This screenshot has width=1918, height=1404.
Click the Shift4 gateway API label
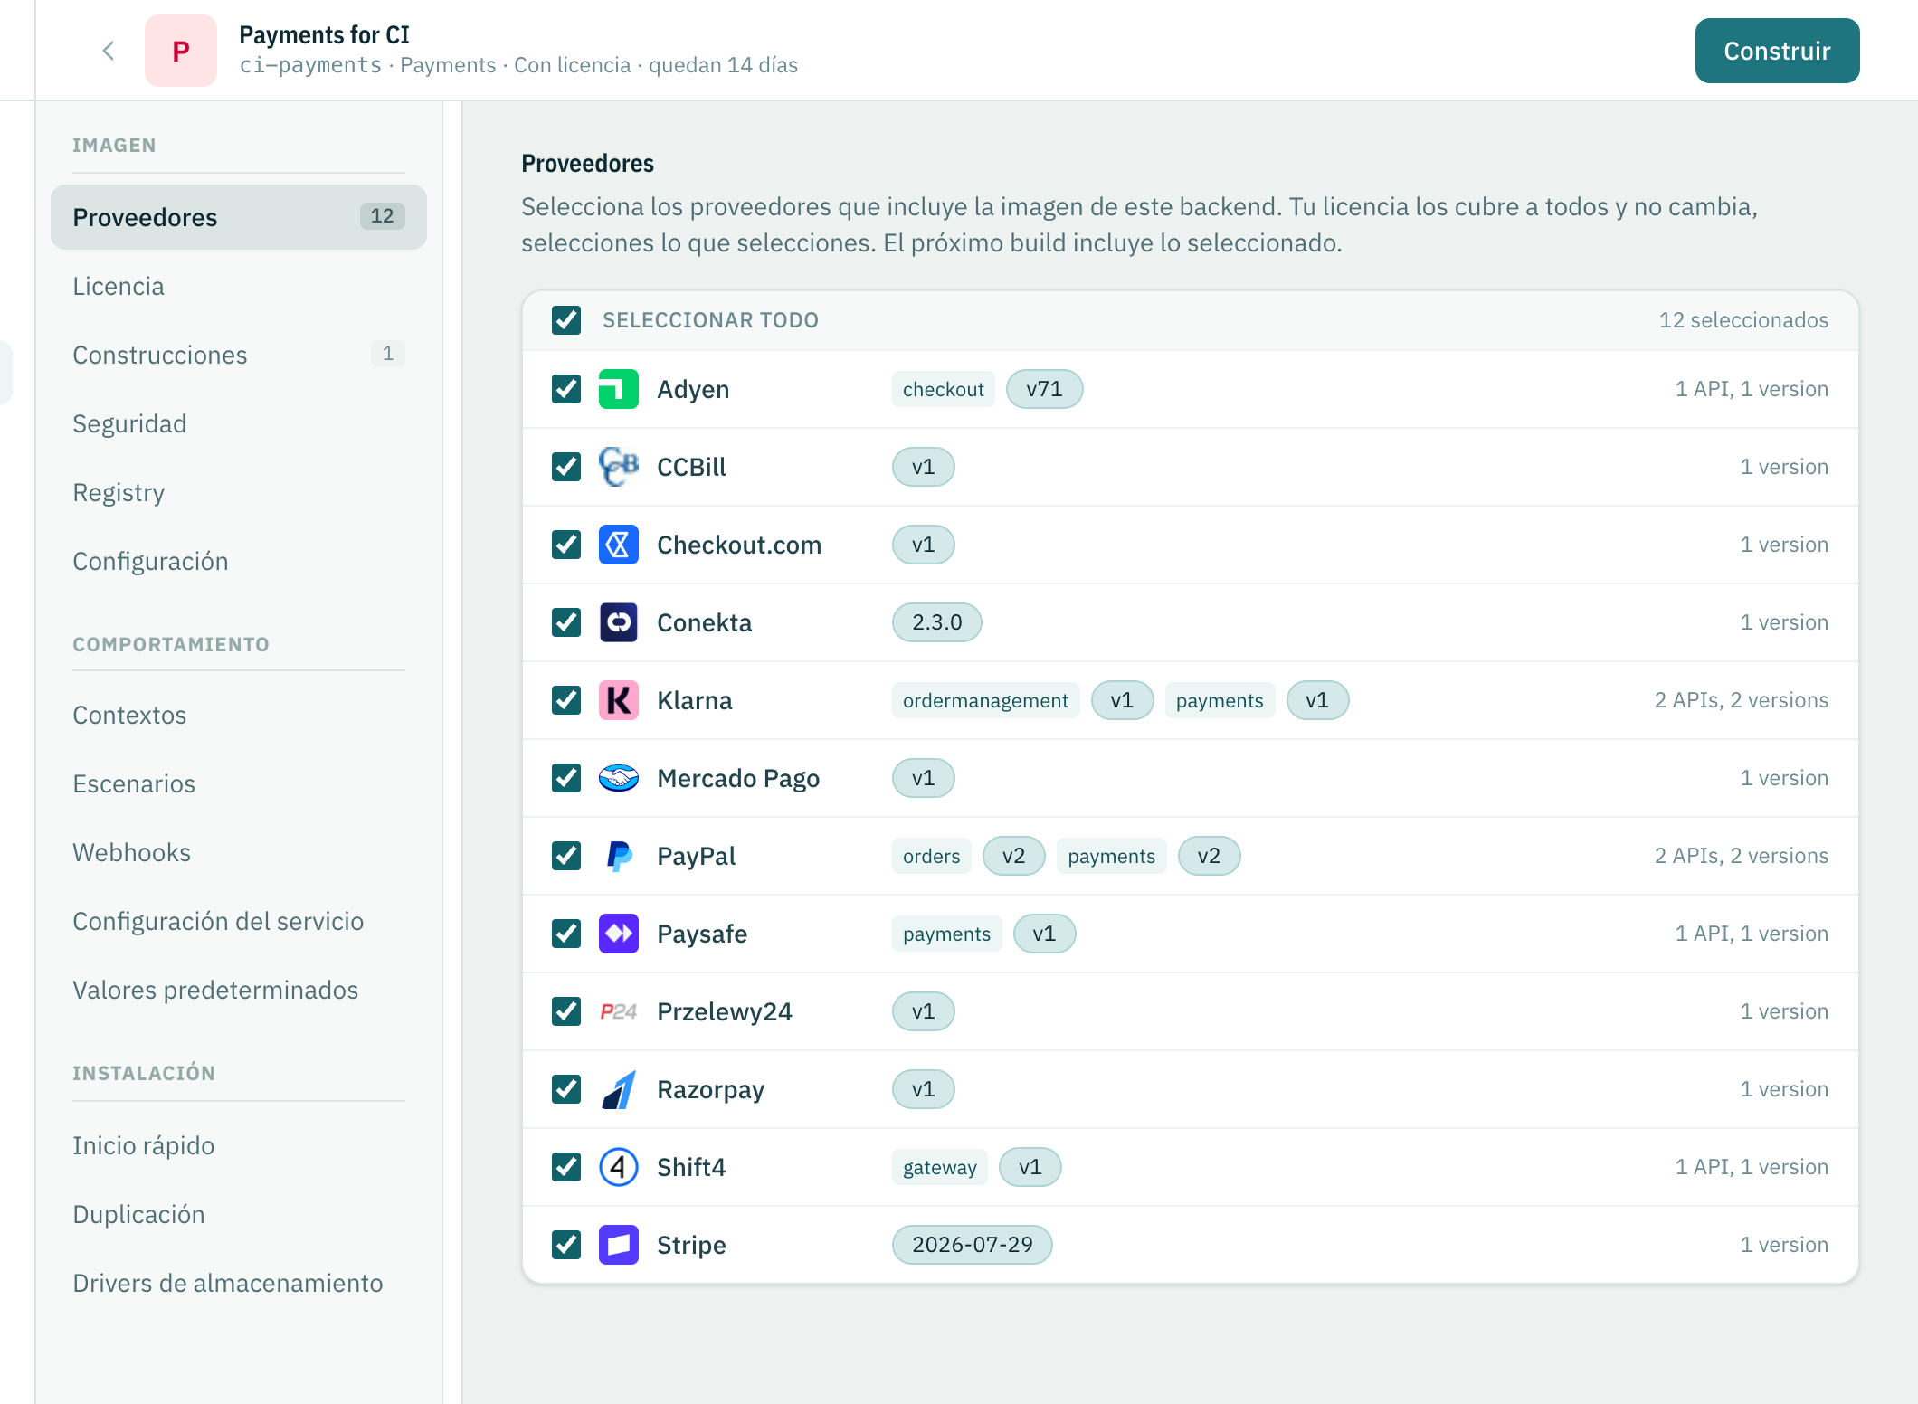(x=939, y=1167)
